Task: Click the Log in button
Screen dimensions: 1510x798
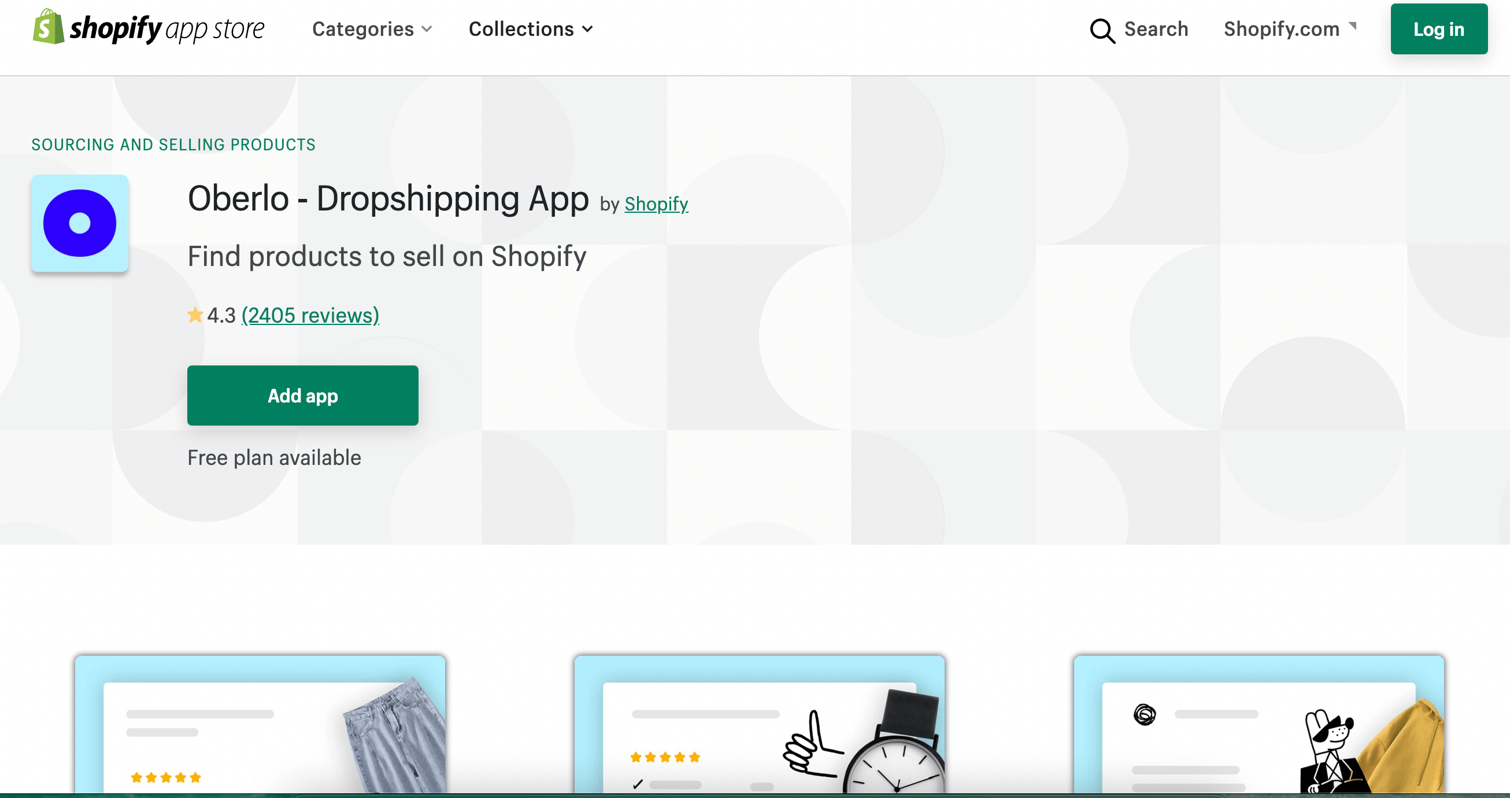Action: point(1438,29)
